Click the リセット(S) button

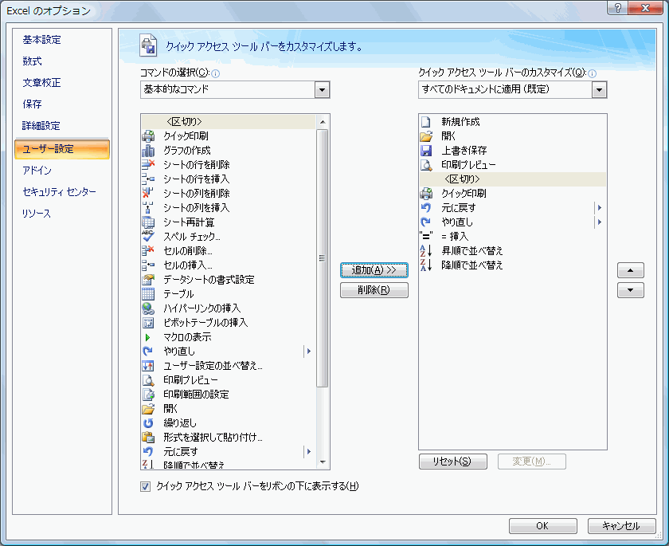(452, 462)
